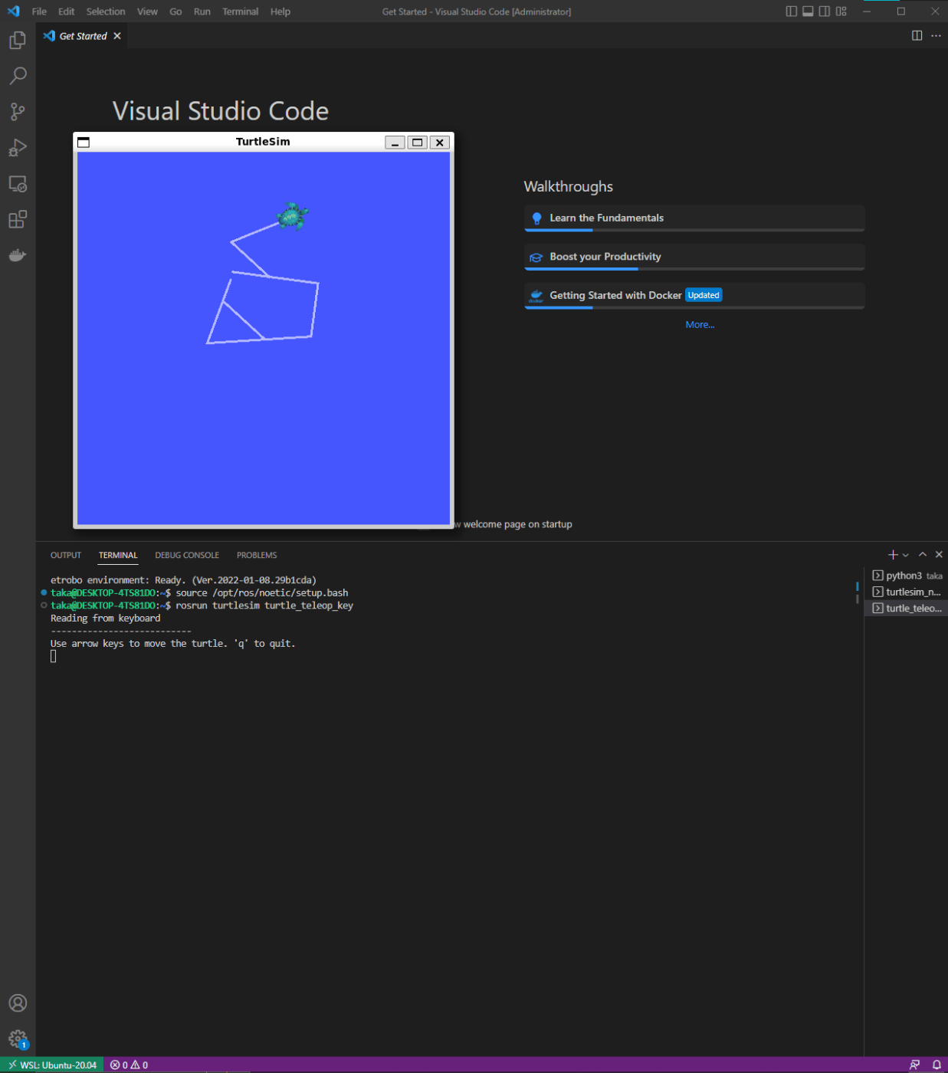Open the Edit menu
This screenshot has width=948, height=1073.
67,11
